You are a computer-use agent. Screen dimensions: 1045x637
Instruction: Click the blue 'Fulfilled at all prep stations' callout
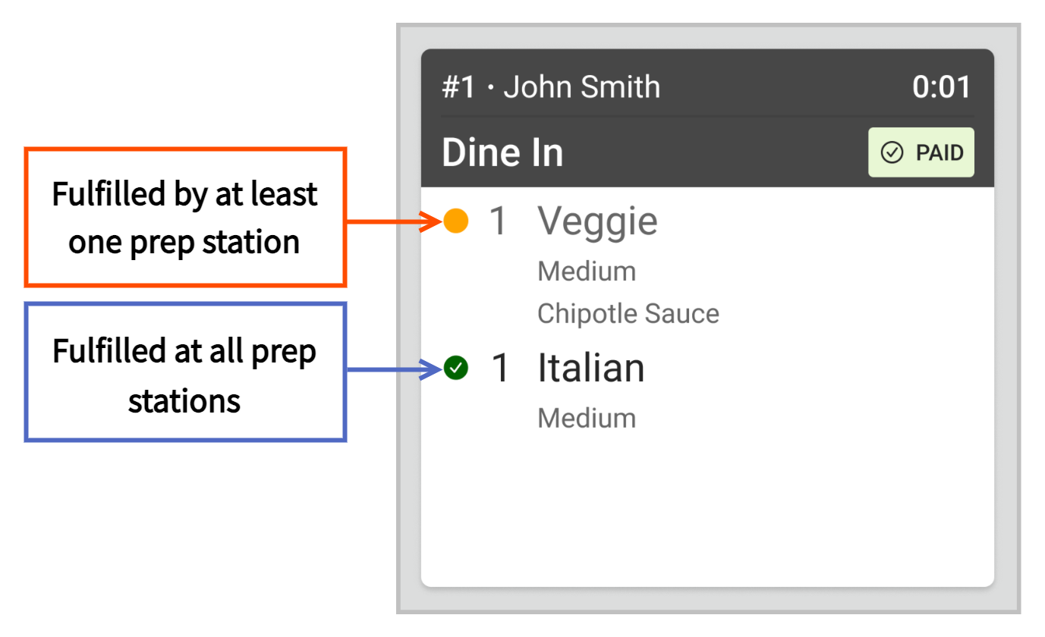point(186,372)
